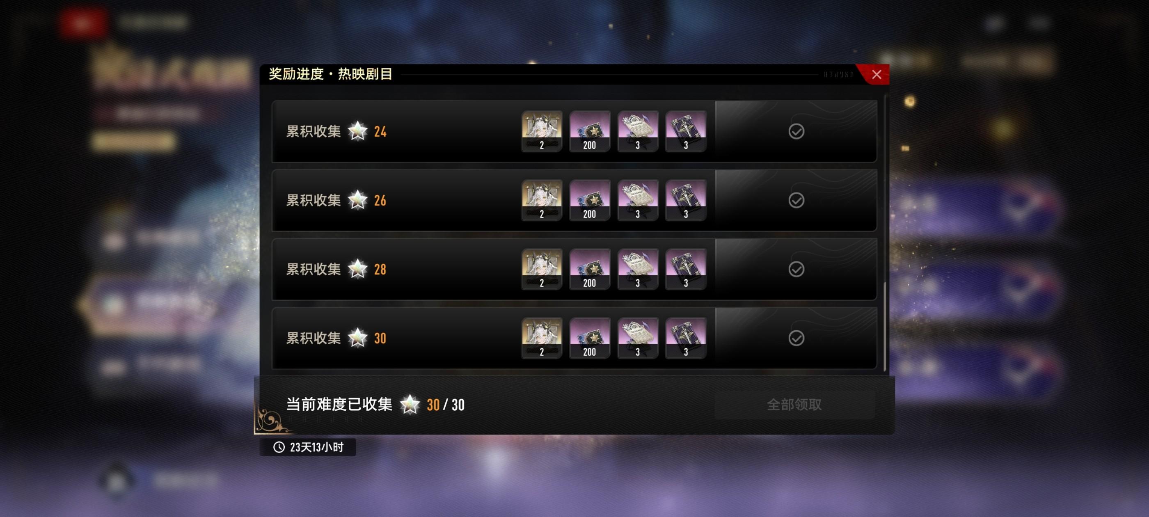Select the 奖励进度·热映剧目 title header

point(330,74)
